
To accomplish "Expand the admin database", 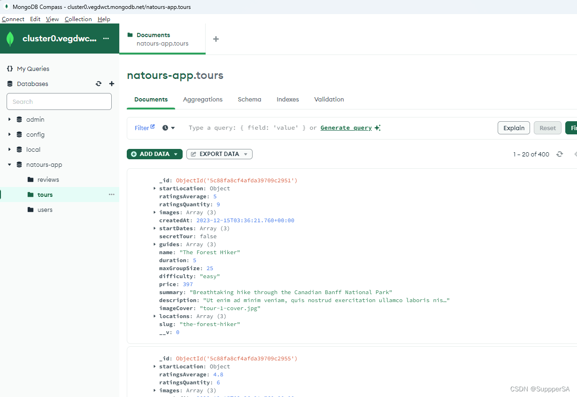I will click(9, 119).
